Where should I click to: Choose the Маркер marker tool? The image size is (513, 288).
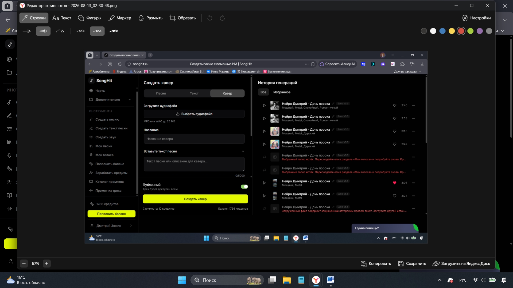(120, 18)
